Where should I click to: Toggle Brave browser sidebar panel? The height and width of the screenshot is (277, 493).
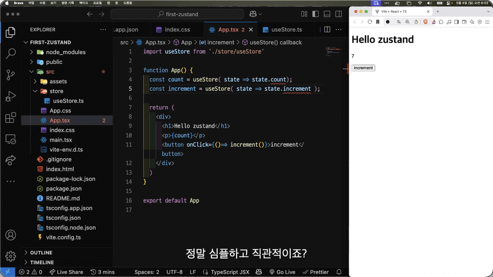pos(457,22)
